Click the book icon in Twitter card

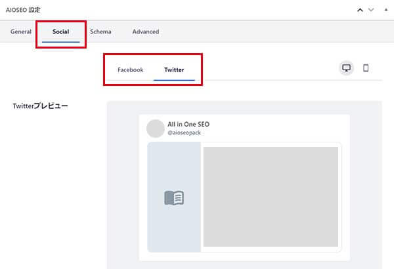click(174, 197)
